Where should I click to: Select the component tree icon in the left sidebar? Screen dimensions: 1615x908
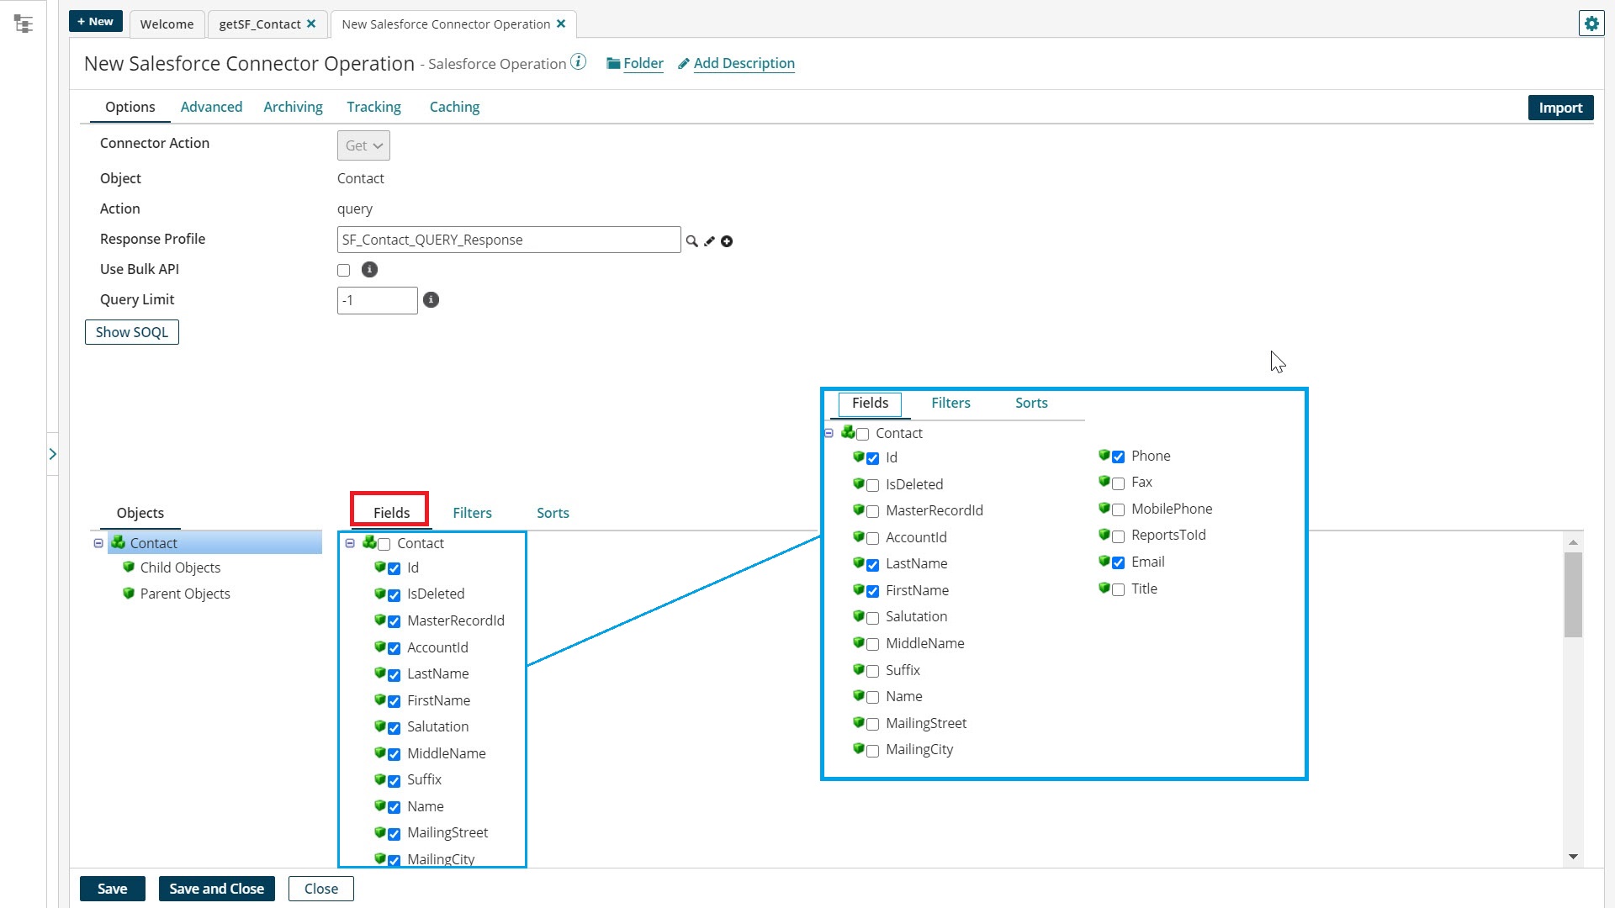pos(24,23)
